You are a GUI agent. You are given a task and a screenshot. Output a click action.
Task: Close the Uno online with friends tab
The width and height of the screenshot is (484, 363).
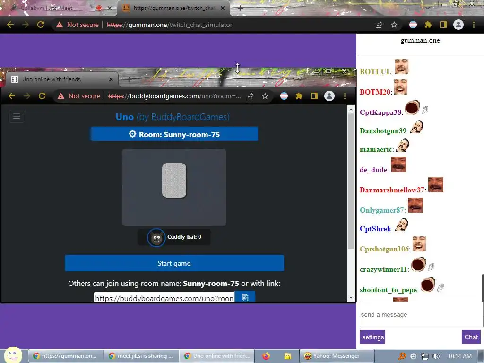pos(111,79)
